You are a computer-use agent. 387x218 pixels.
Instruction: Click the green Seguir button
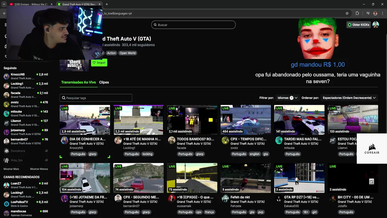click(x=99, y=63)
